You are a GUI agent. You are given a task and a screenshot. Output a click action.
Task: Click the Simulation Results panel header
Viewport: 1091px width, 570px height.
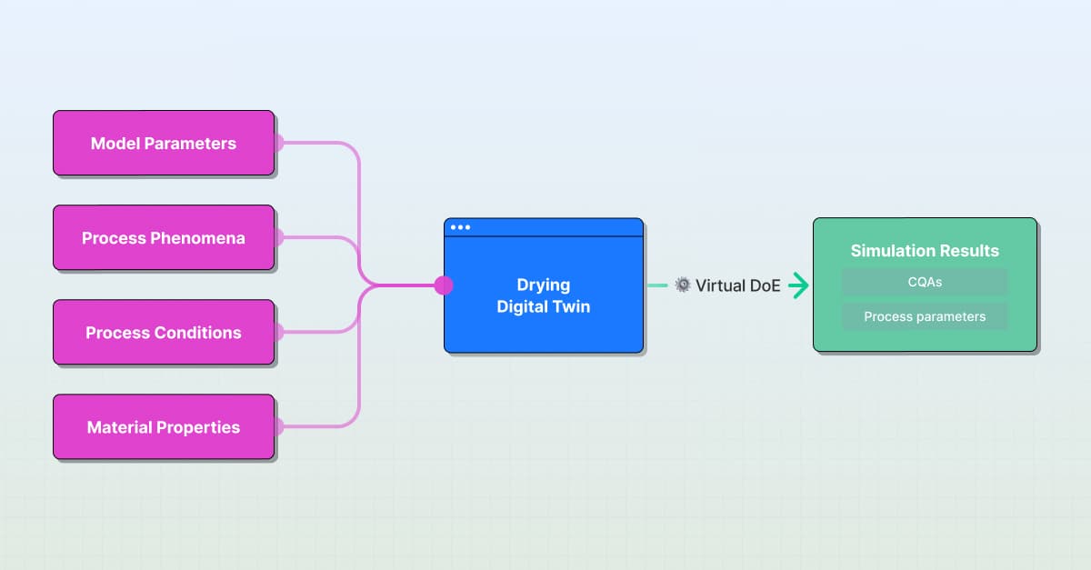924,251
